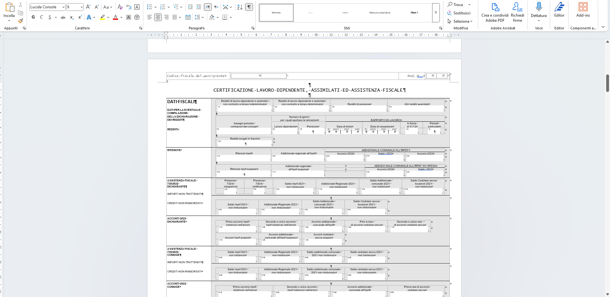Apply strikethrough with the ab icon
The width and height of the screenshot is (610, 297).
tap(63, 17)
